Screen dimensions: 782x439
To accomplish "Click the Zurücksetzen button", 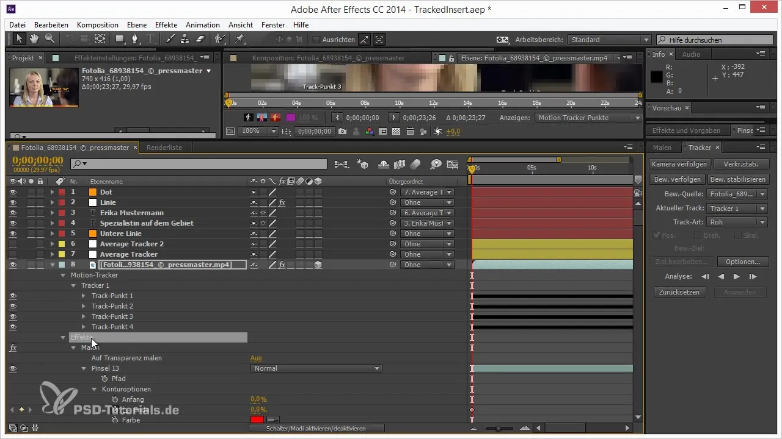I will (679, 292).
